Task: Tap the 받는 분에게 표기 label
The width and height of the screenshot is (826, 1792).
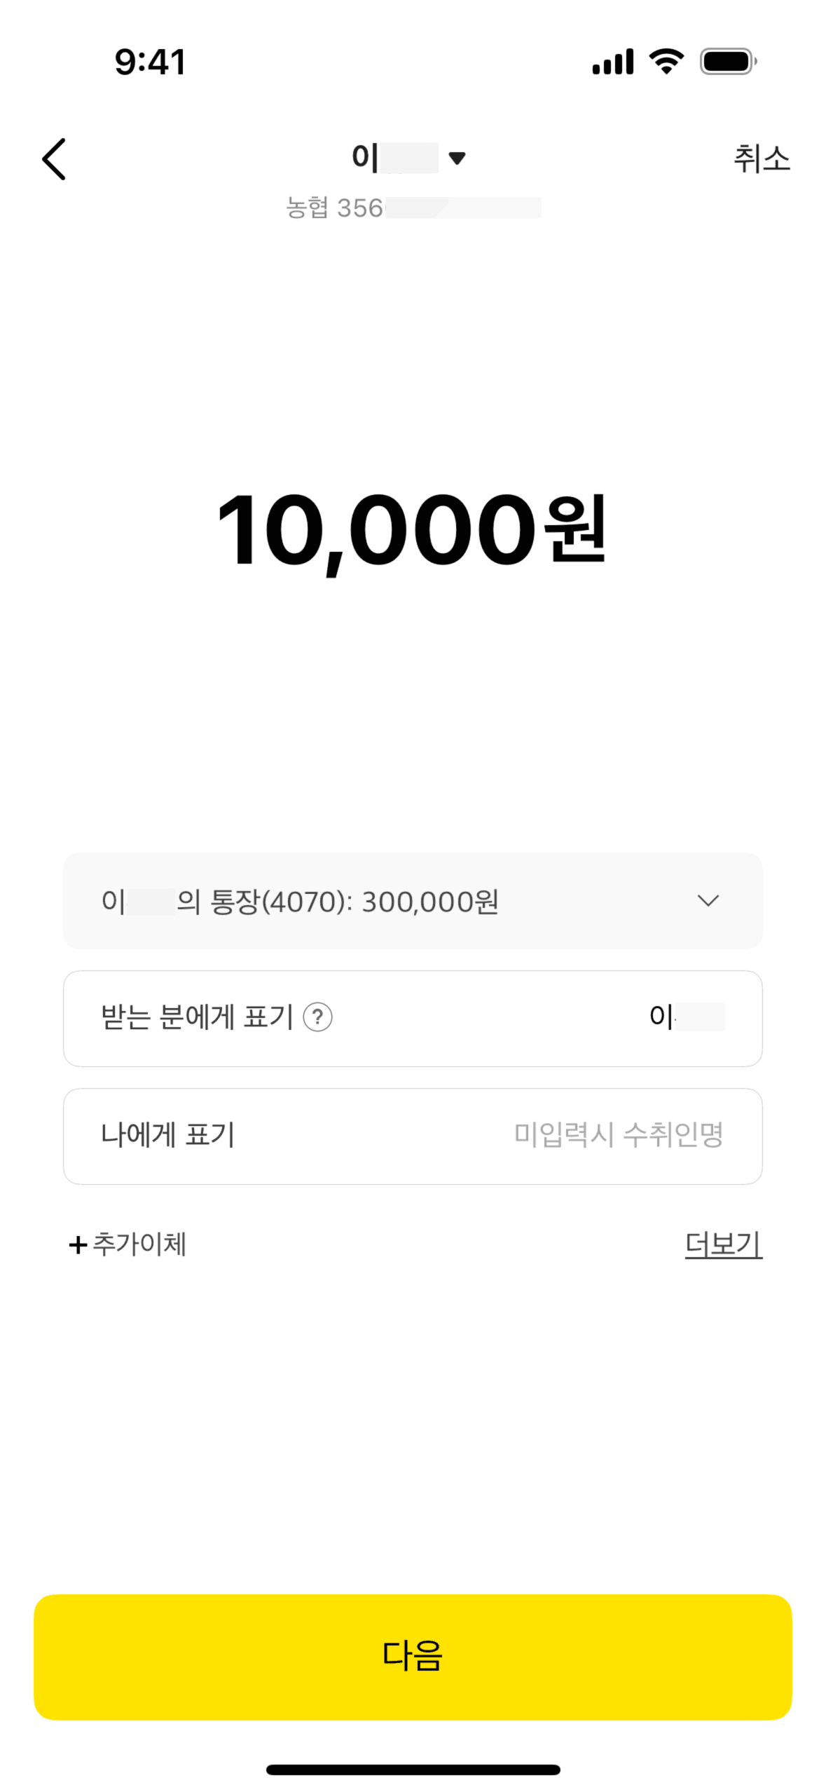Action: tap(197, 1017)
